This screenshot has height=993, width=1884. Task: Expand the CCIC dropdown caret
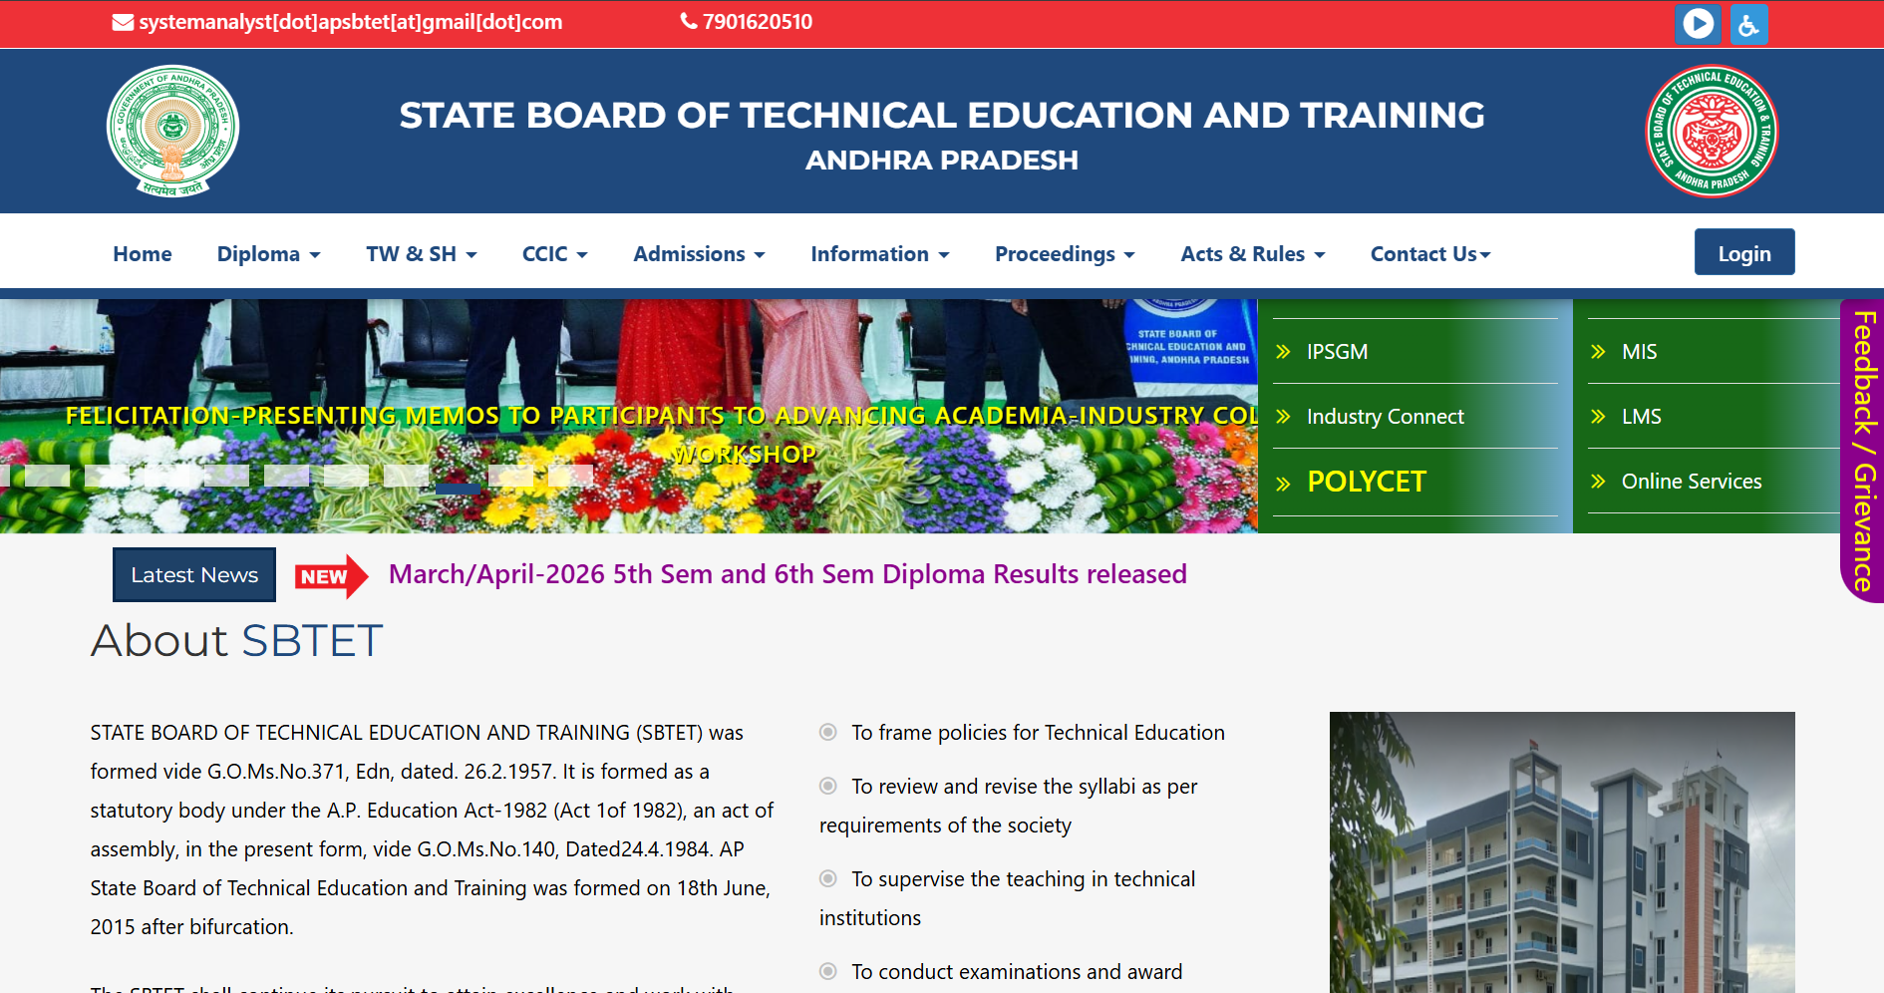coord(582,256)
